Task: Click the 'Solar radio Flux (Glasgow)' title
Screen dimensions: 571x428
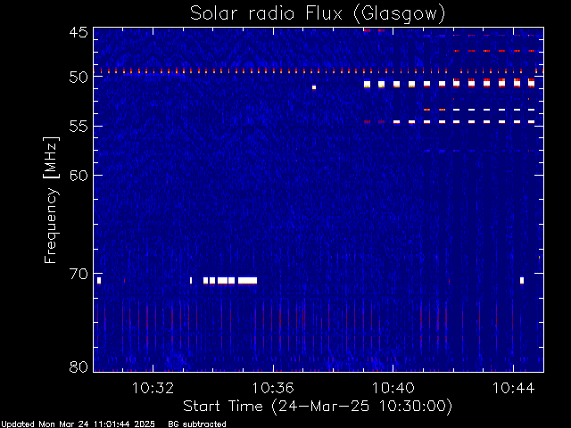Action: 318,13
